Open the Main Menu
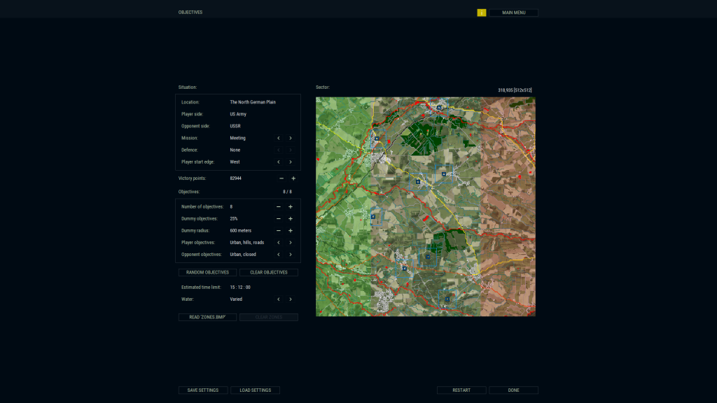The width and height of the screenshot is (717, 403). [x=513, y=13]
